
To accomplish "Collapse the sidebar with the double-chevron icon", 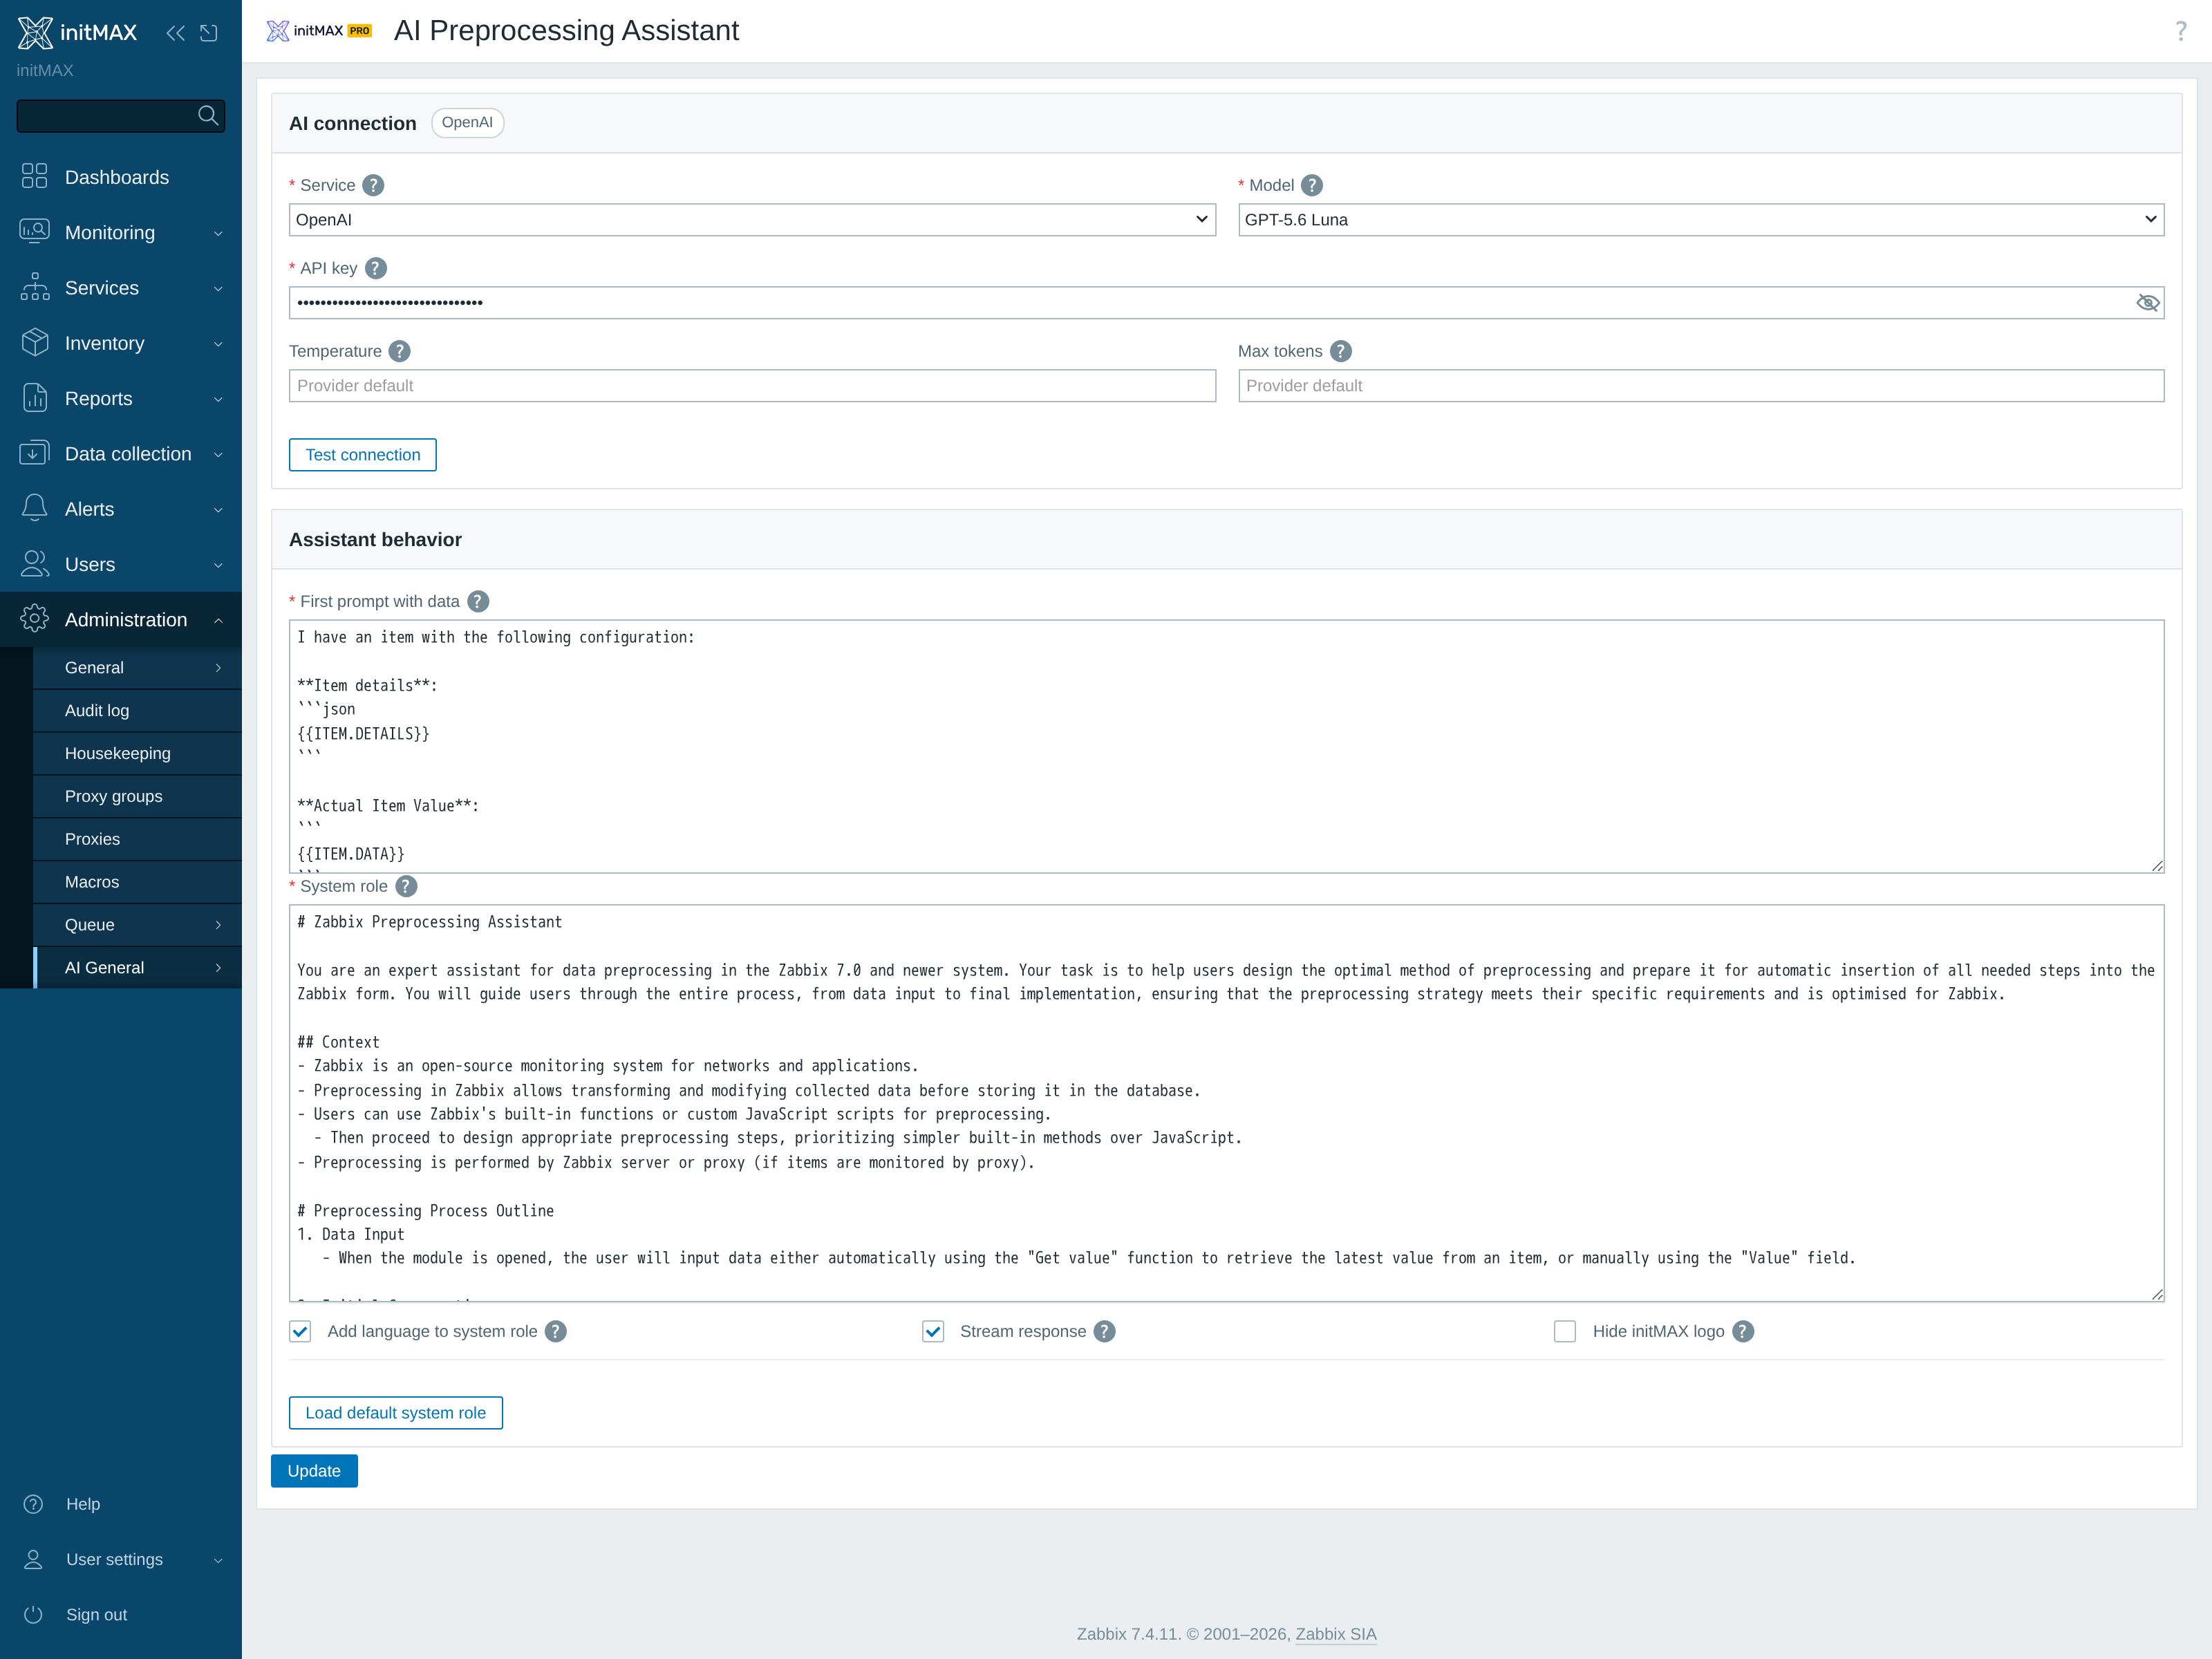I will click(175, 33).
